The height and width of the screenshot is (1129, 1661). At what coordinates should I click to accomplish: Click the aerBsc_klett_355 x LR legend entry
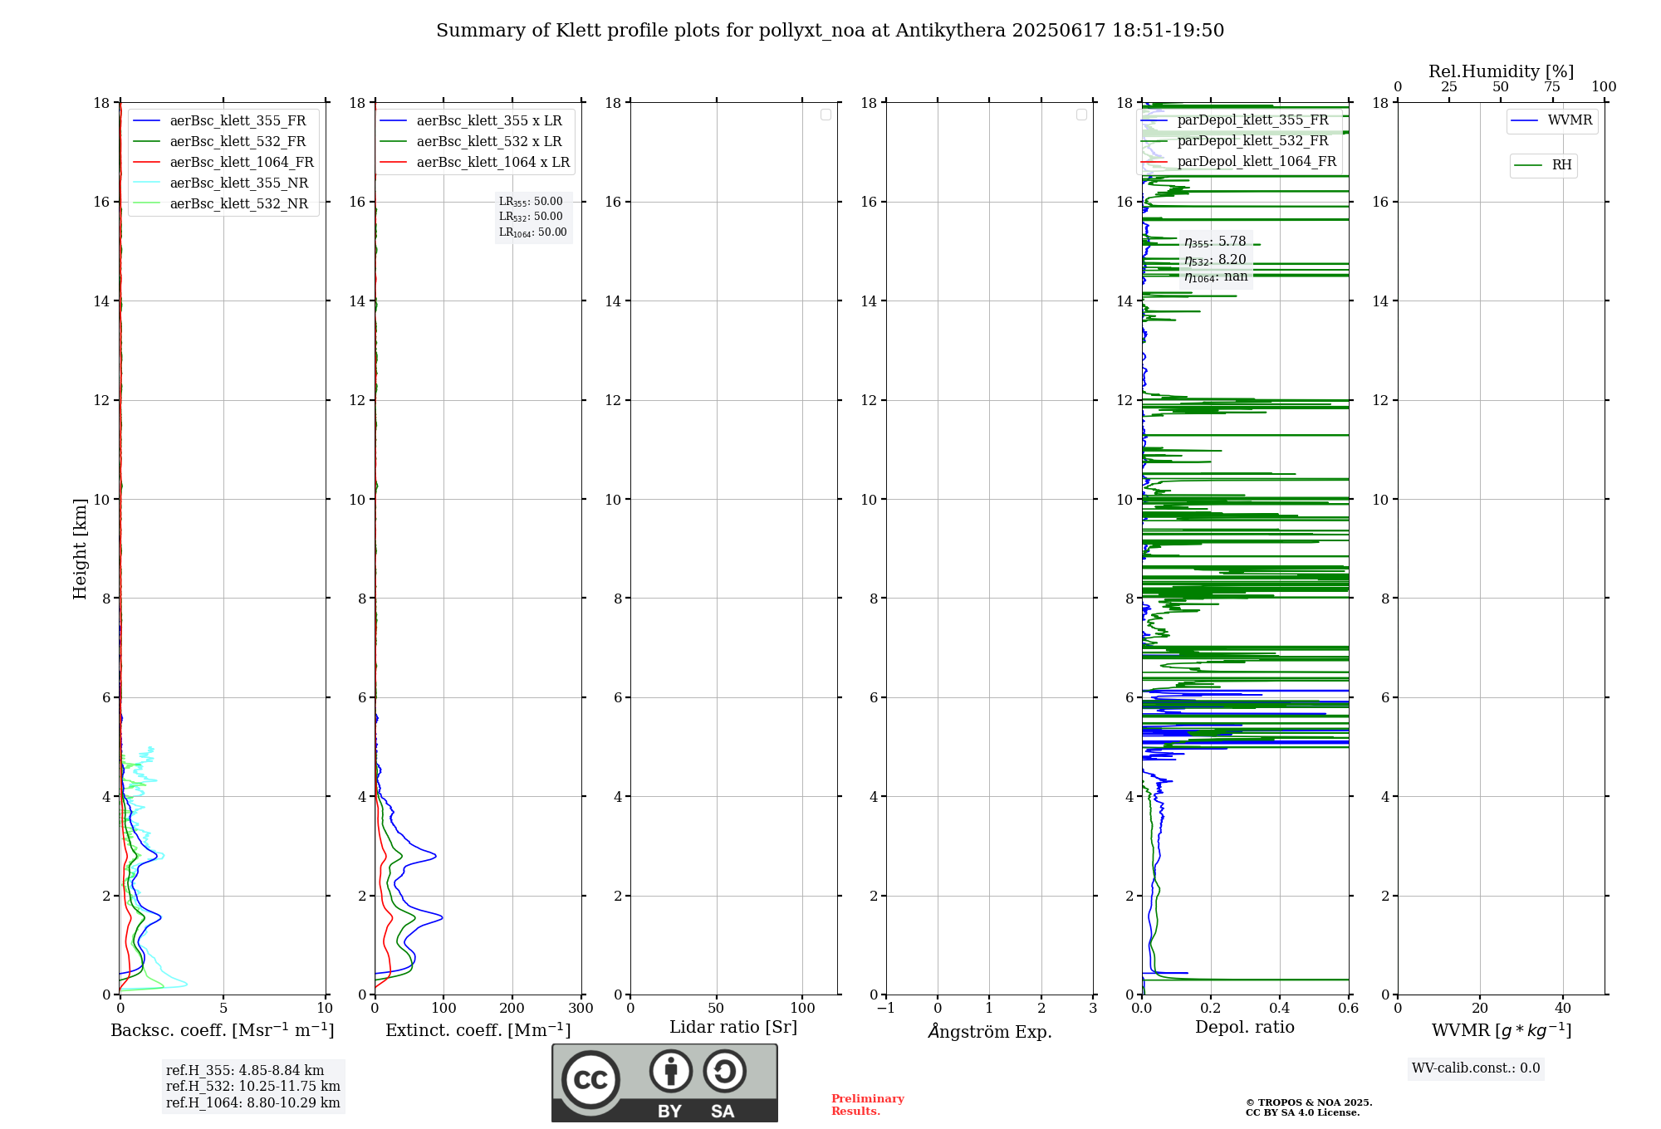(x=472, y=121)
